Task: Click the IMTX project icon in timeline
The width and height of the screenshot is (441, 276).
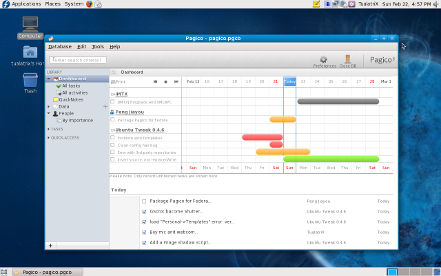Action: [x=113, y=95]
